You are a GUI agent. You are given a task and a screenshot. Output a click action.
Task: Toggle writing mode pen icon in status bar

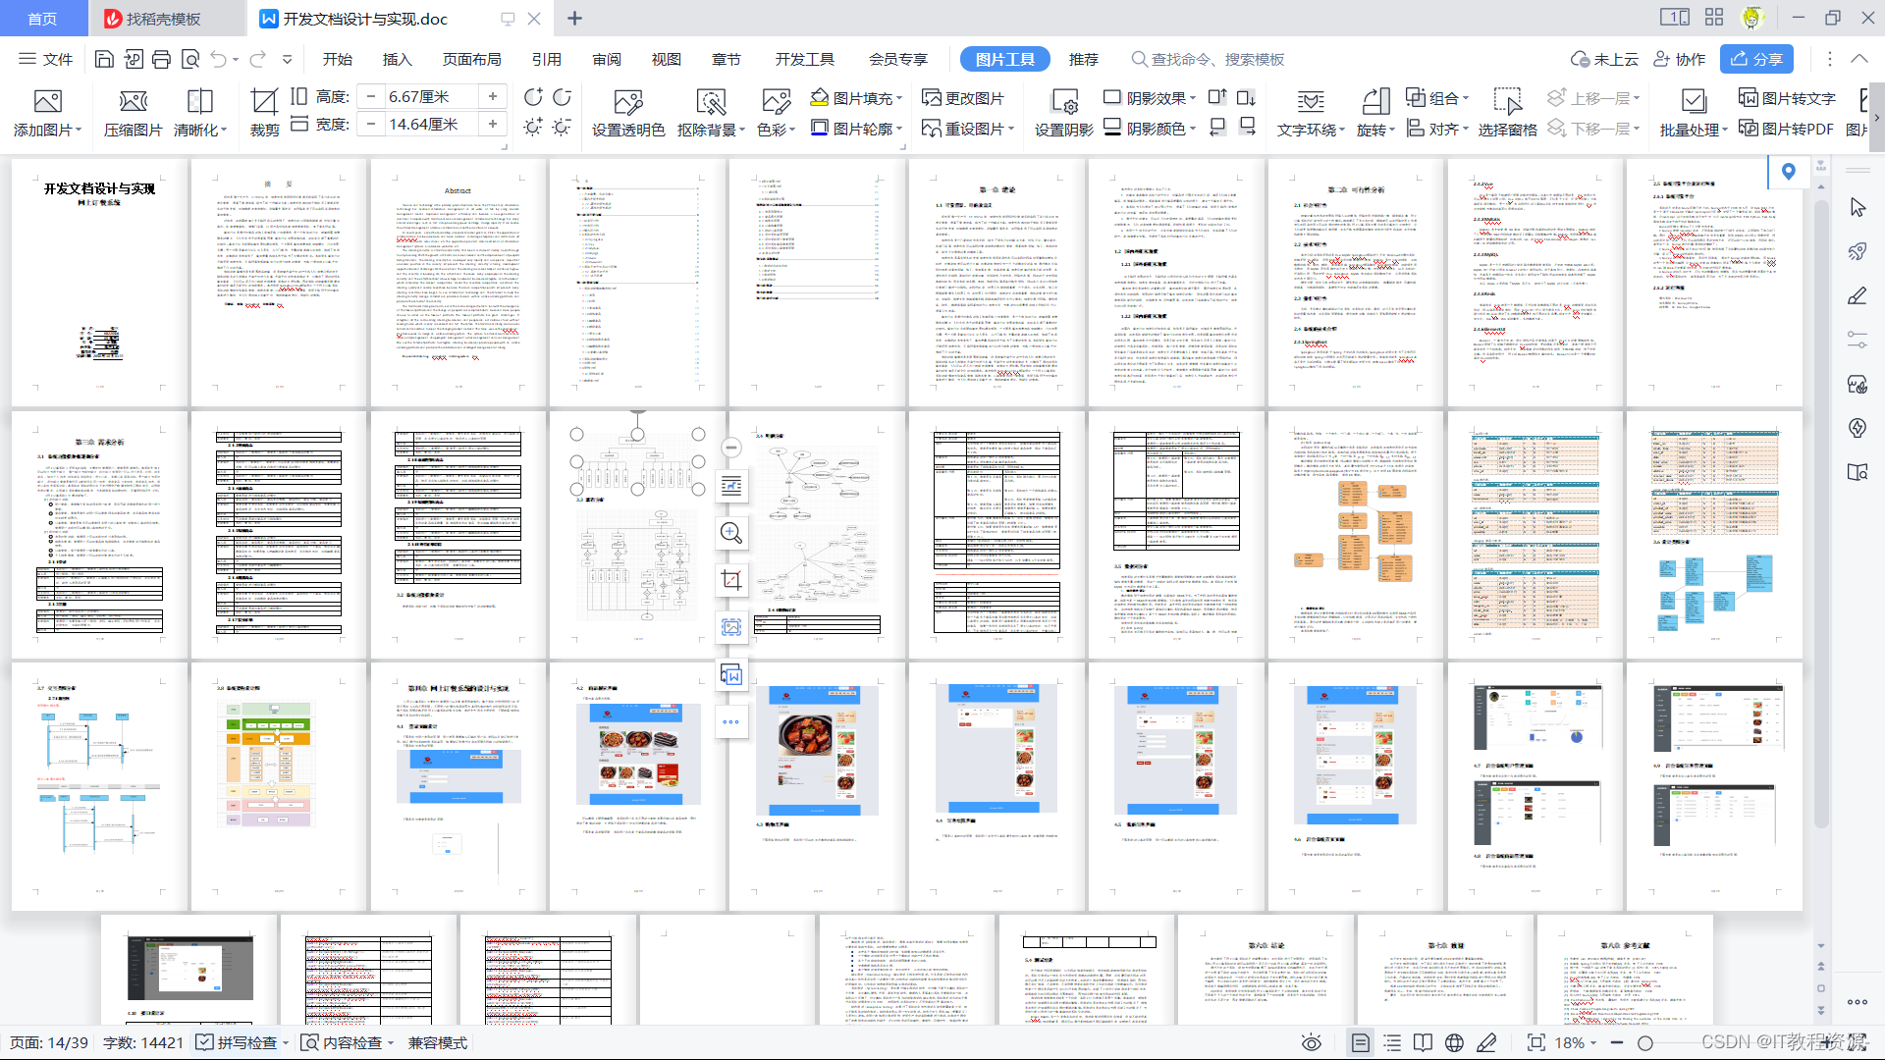(x=1487, y=1042)
